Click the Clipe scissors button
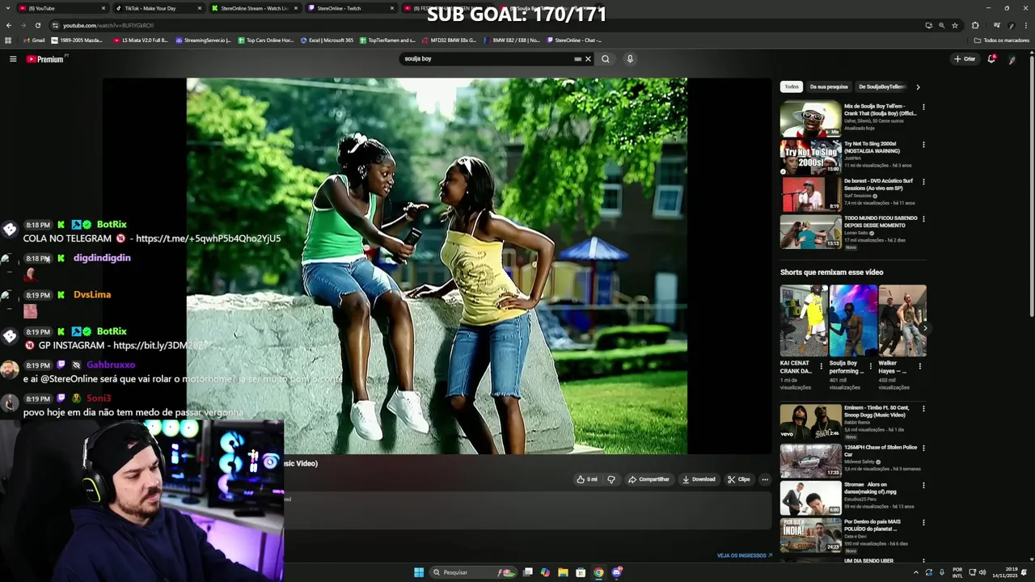This screenshot has width=1035, height=582. point(739,479)
